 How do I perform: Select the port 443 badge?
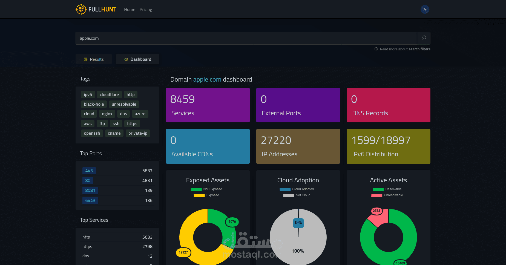coord(89,171)
